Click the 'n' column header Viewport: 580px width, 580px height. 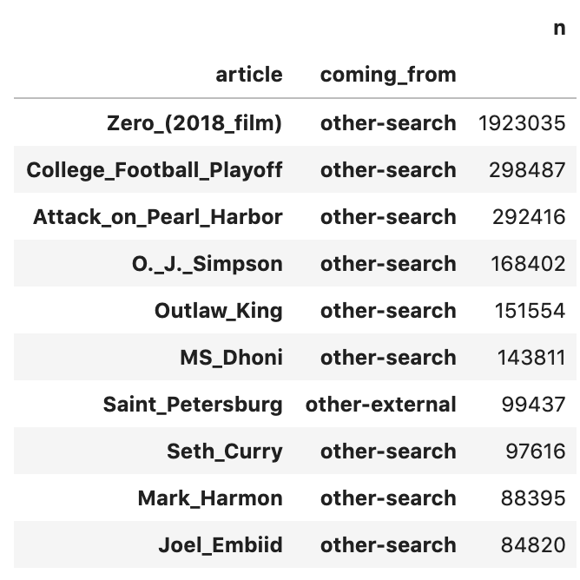pos(559,28)
